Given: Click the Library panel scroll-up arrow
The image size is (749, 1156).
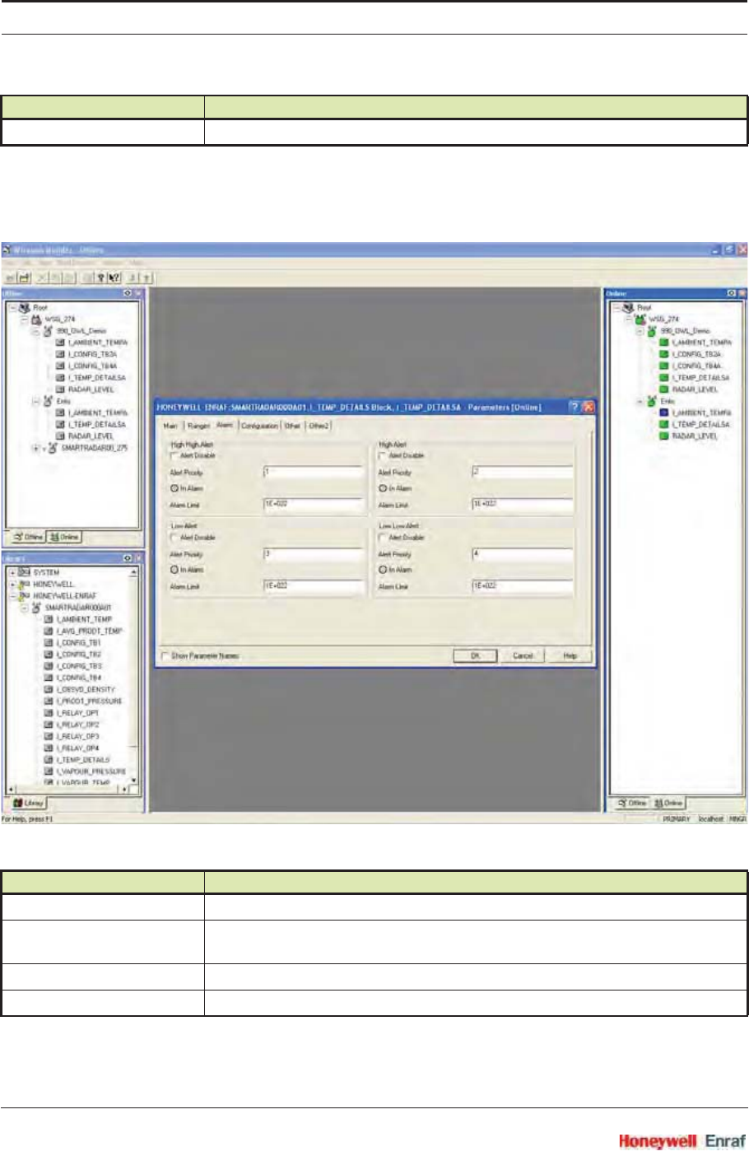Looking at the screenshot, I should [x=134, y=571].
